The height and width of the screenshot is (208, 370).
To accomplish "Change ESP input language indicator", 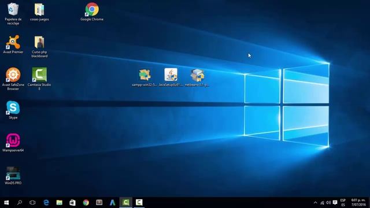I will 343,203.
